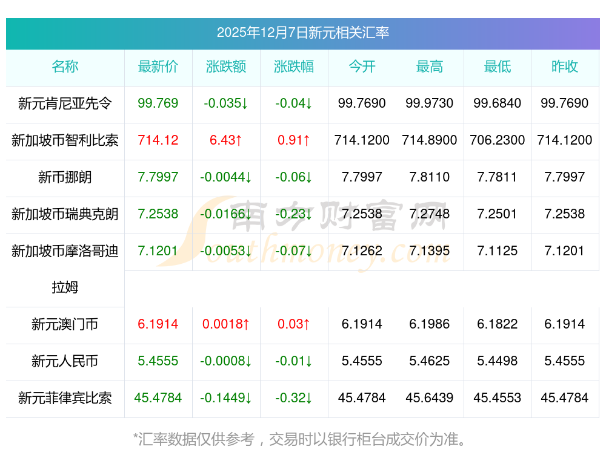This screenshot has height=458, width=606.
Task: Open the 新元肯尼亚先令 row name
Action: click(65, 103)
